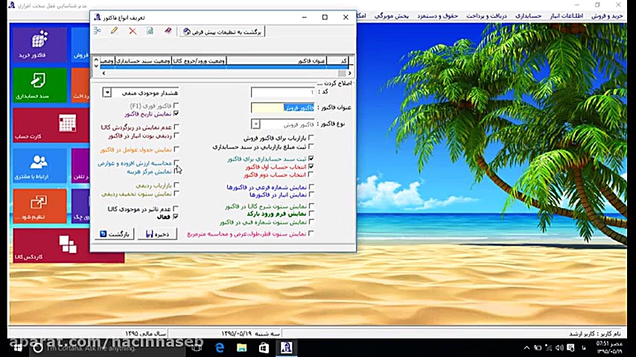Open the نوع فاکتور dropdown

click(255, 123)
